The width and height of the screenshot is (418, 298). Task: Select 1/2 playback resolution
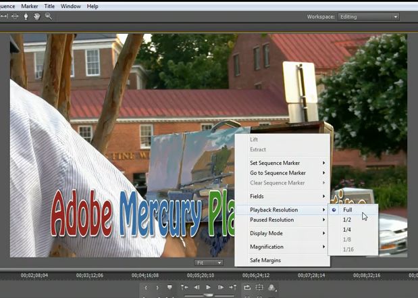pos(353,220)
